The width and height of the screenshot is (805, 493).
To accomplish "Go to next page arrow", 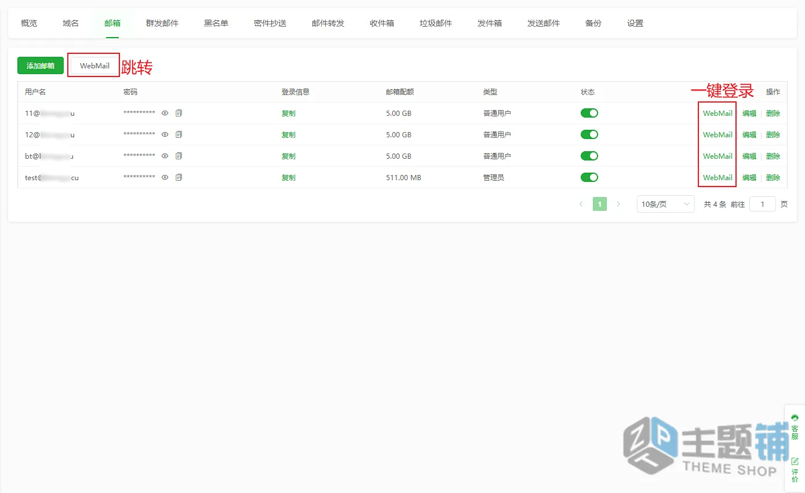I will (618, 204).
